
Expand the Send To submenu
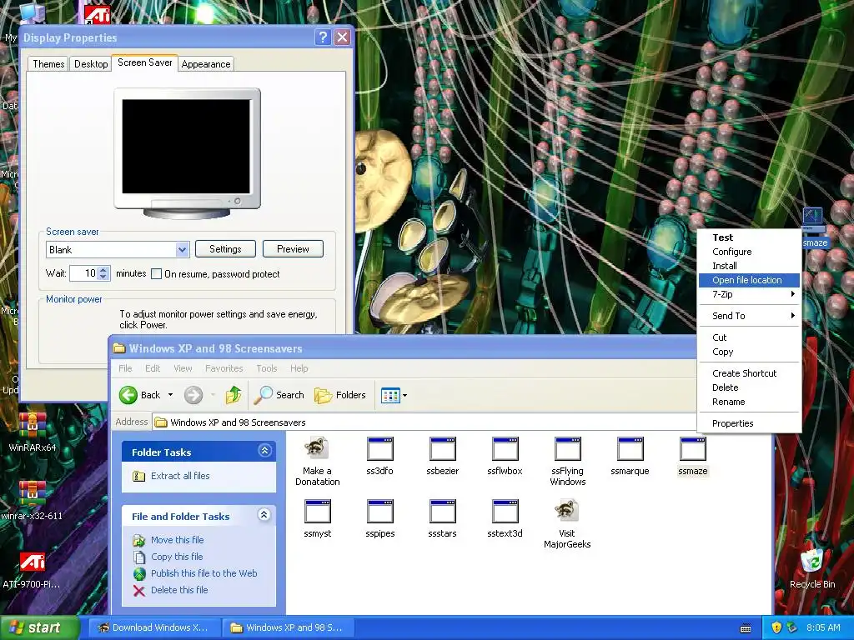(x=749, y=316)
